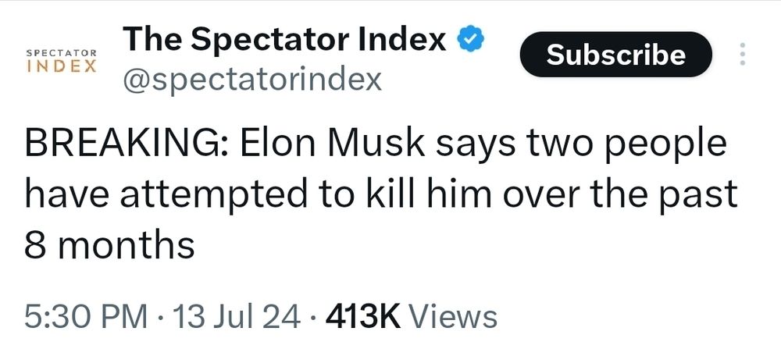
Task: Open the Spectator Index profile logo
Action: [x=61, y=61]
